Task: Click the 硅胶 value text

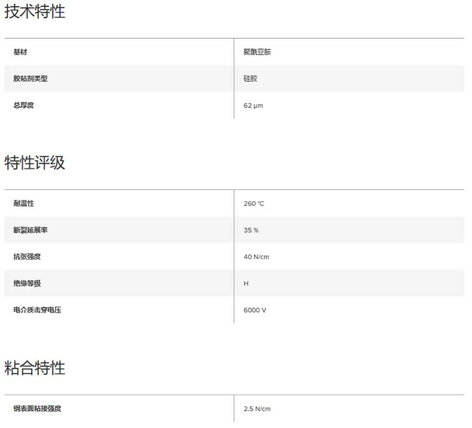Action: (x=250, y=79)
